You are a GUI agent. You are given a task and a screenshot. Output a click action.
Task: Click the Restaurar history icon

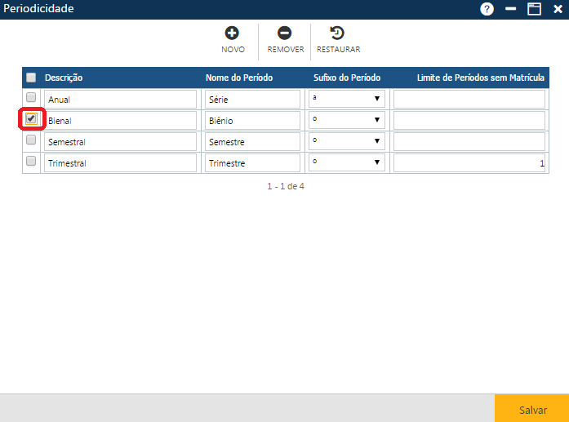pyautogui.click(x=337, y=33)
